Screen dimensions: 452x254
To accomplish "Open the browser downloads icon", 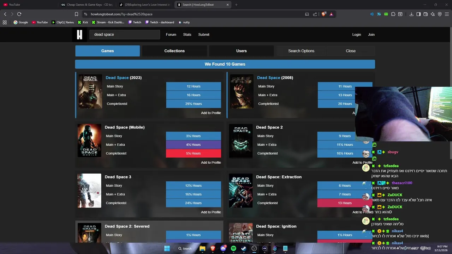I will click(411, 14).
